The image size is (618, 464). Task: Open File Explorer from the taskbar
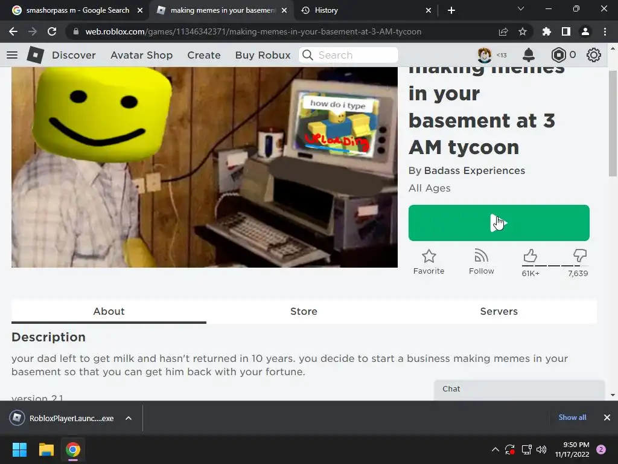click(x=46, y=449)
